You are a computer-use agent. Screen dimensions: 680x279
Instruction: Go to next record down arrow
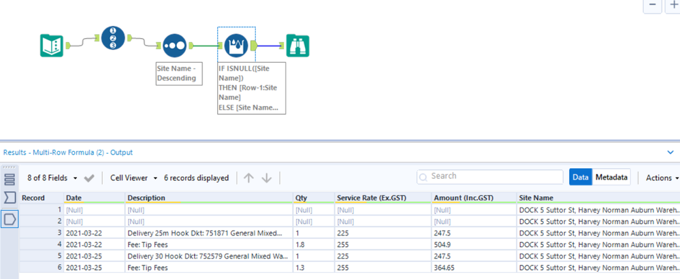[267, 178]
